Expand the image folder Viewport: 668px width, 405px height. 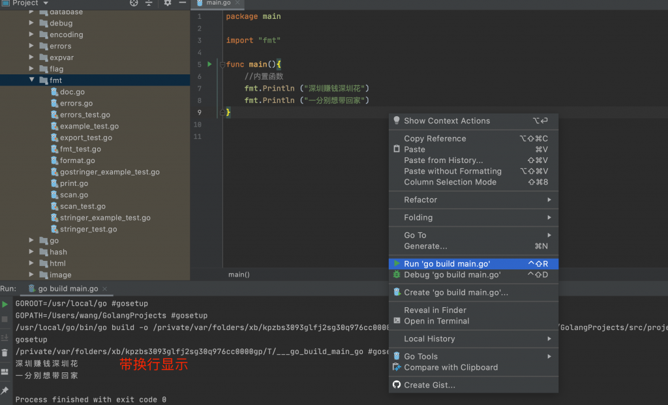point(31,275)
